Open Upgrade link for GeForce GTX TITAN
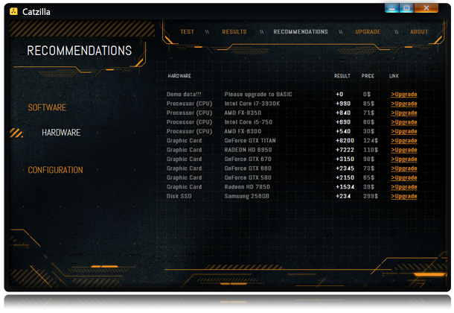This screenshot has width=454, height=313. coord(404,141)
